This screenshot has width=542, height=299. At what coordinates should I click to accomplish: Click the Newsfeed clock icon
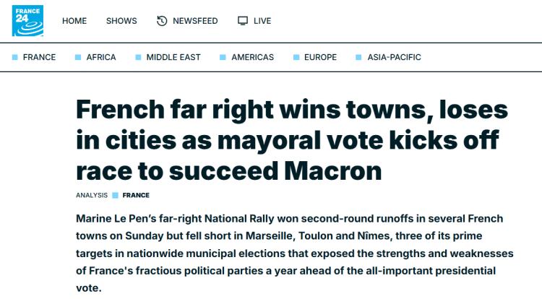162,21
